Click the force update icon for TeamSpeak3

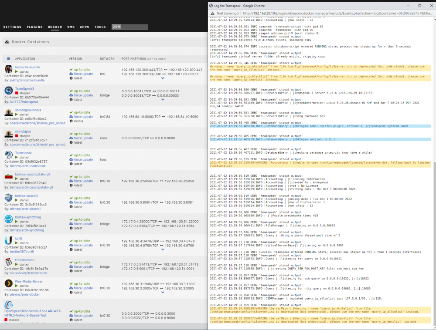(x=71, y=95)
